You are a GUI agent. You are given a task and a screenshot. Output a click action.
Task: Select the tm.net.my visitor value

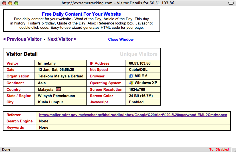pyautogui.click(x=47, y=63)
